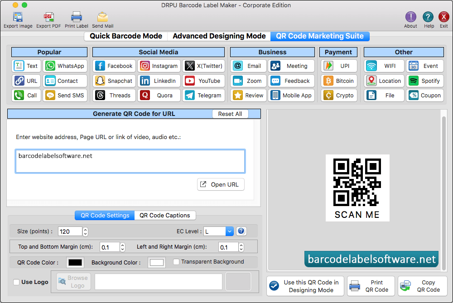Pick the YouTube QR code type
453x303 pixels.
(x=204, y=81)
